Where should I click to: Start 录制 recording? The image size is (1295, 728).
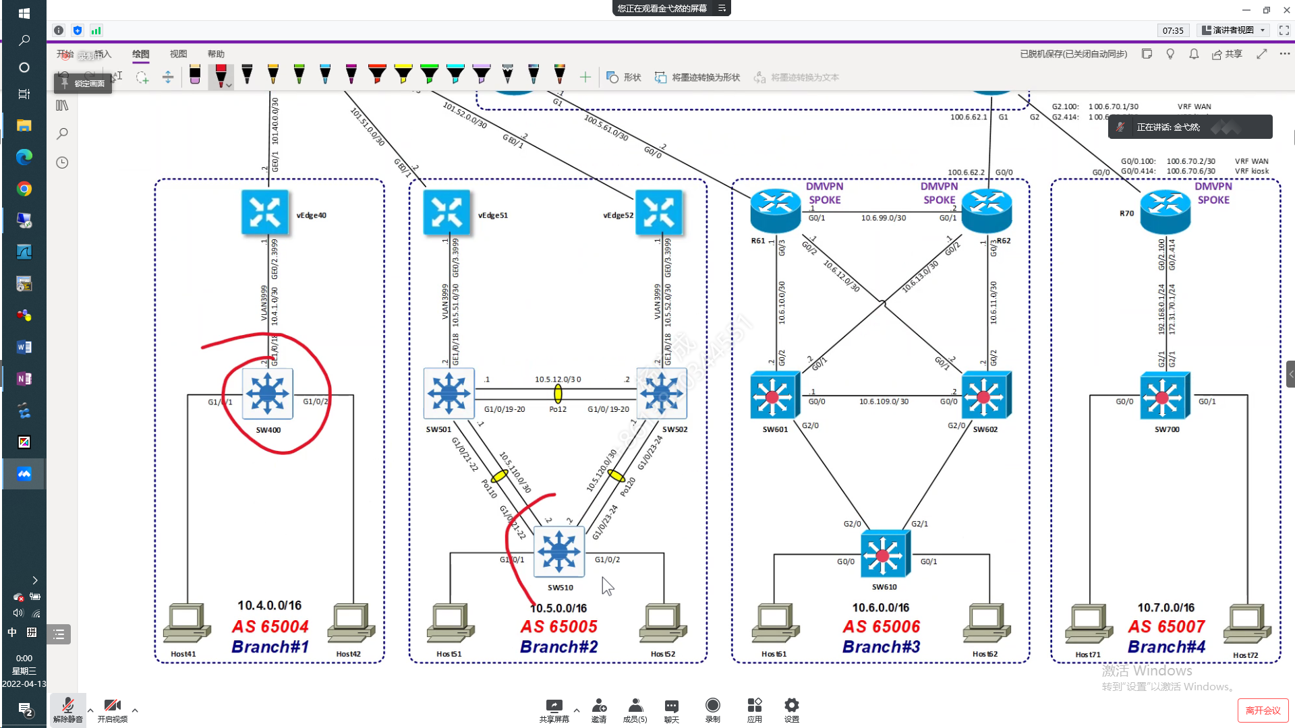(x=713, y=710)
